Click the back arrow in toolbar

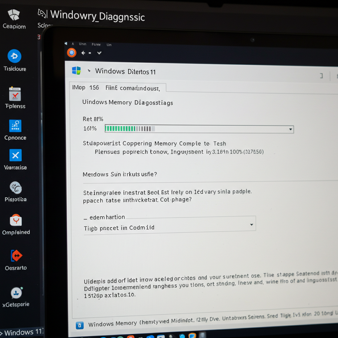[x=84, y=53]
